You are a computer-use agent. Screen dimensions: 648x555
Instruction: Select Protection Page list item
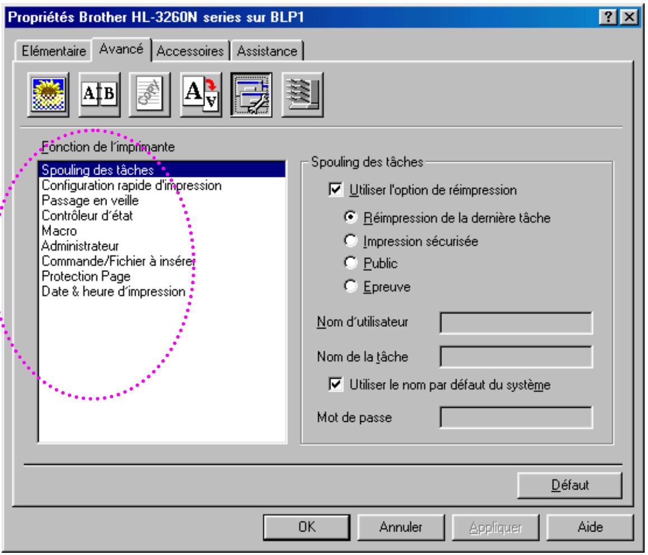click(162, 276)
